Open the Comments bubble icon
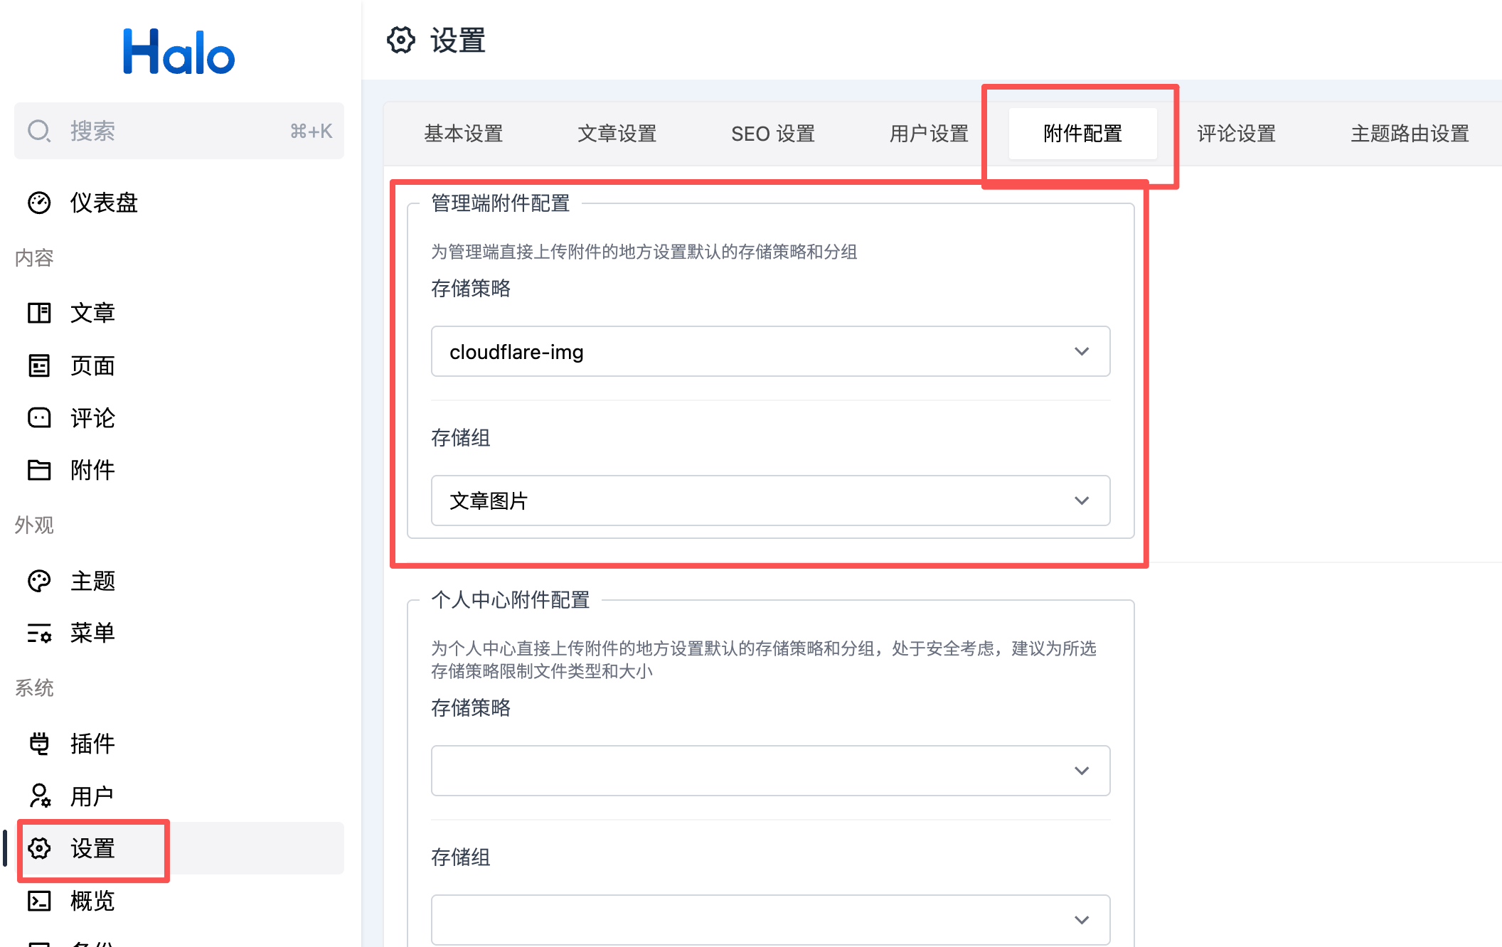The image size is (1502, 947). pyautogui.click(x=39, y=418)
